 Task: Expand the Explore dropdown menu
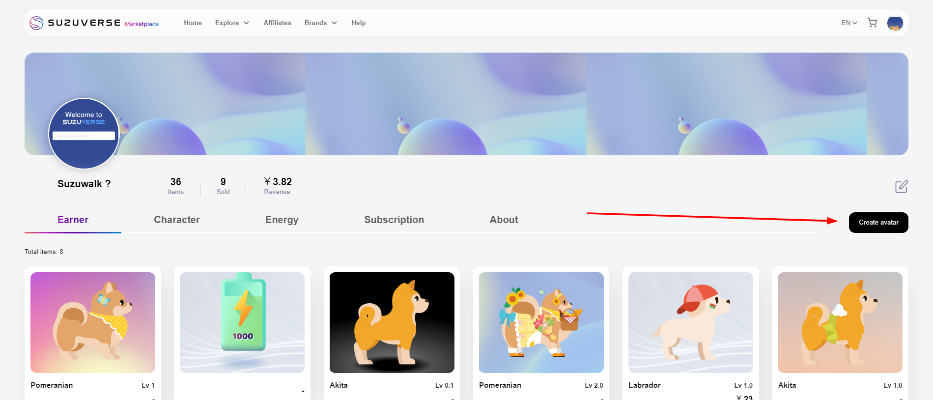(x=232, y=23)
